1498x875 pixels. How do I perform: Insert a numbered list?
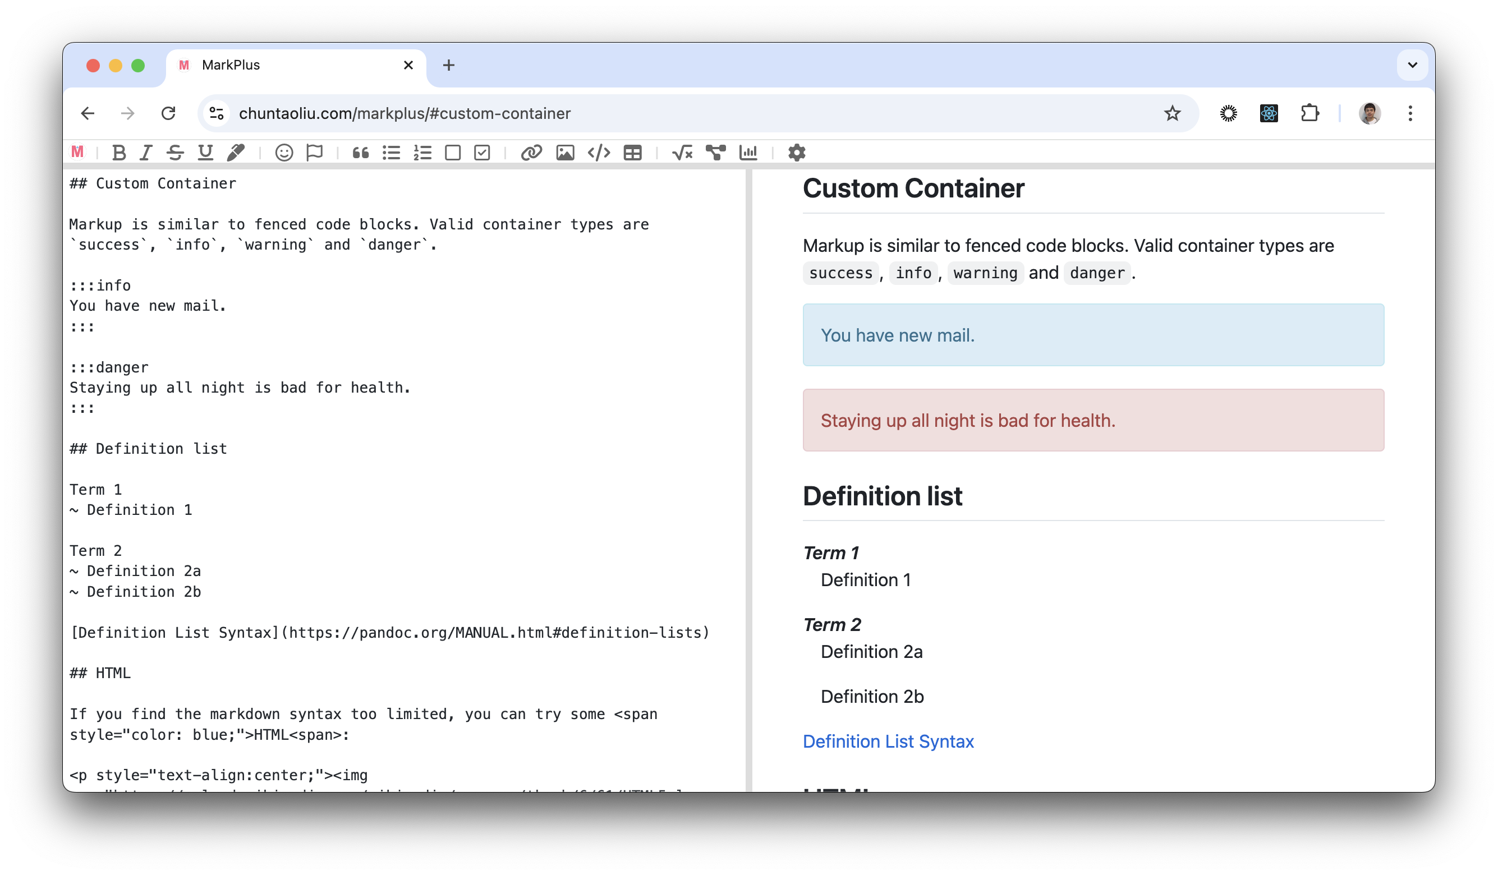point(422,153)
